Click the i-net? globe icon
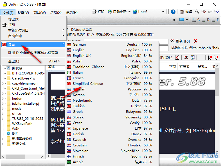The height and width of the screenshot is (166, 221). tap(135, 12)
